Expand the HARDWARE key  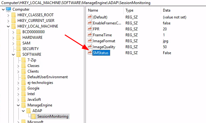tap(13, 38)
